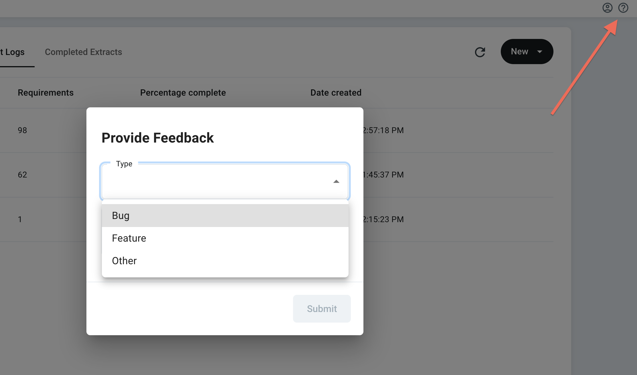Select the row with 62 requirements
The image size is (637, 375).
click(x=22, y=175)
